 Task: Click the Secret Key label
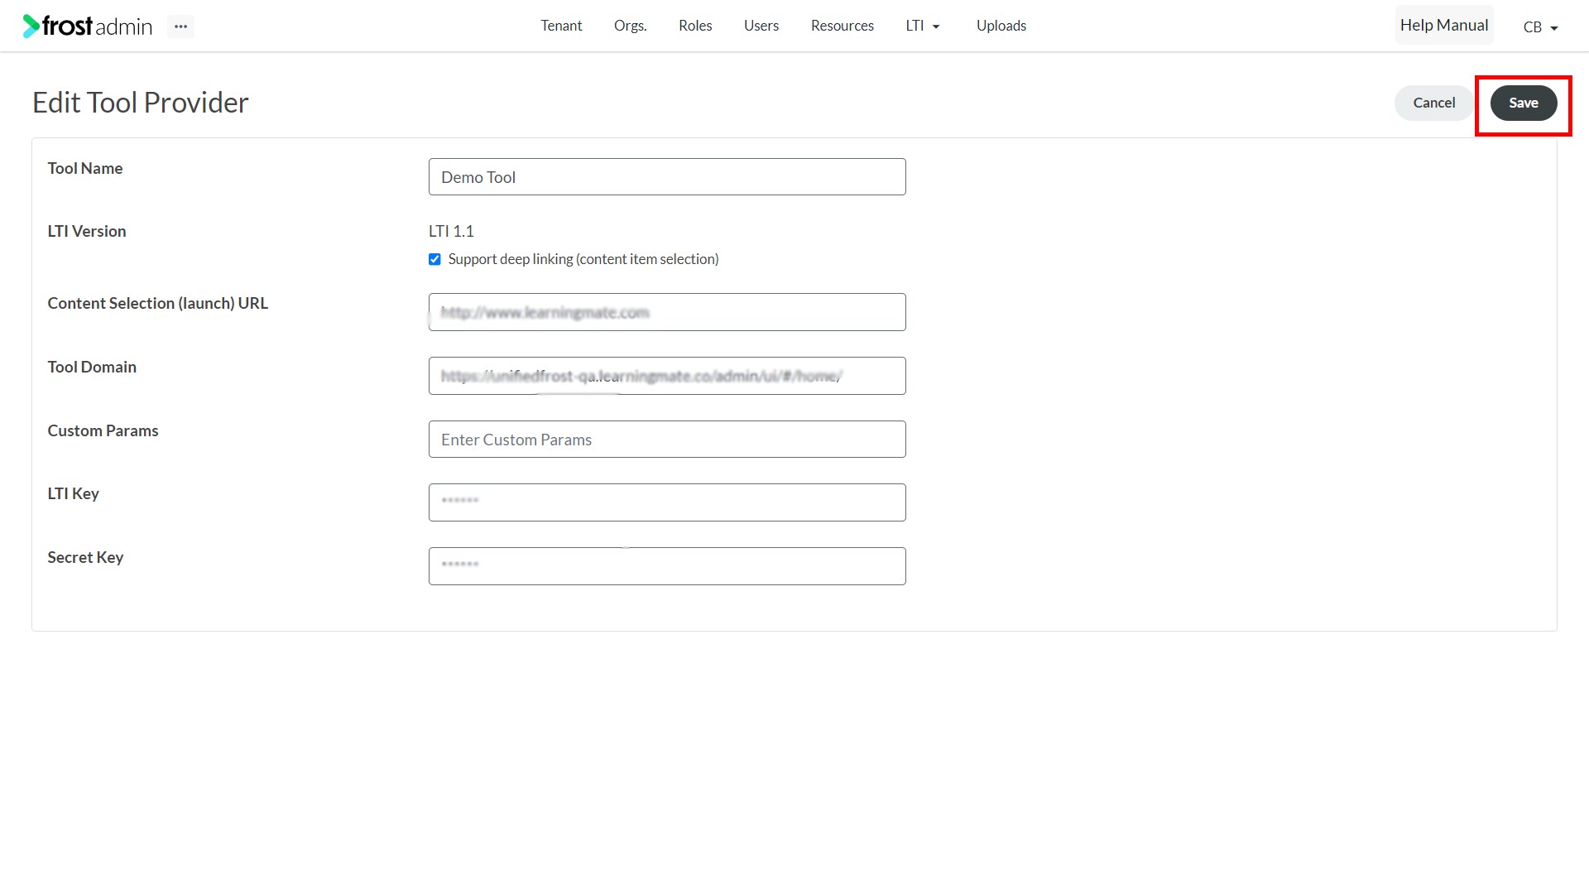tap(85, 557)
